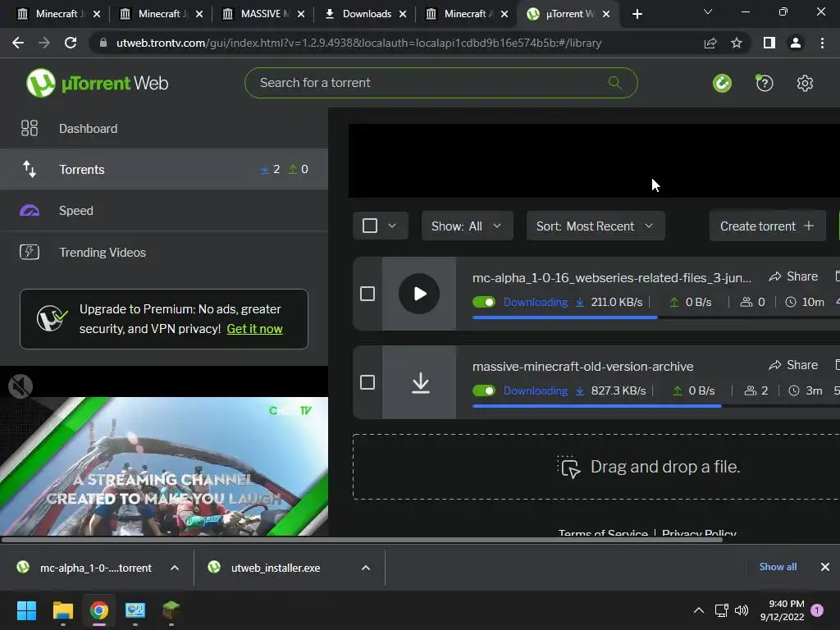This screenshot has height=630, width=840.
Task: Show hidden tray icons chevron
Action: [699, 610]
